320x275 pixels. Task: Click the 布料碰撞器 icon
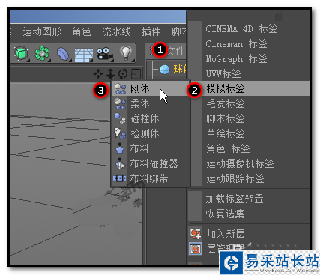click(x=120, y=163)
